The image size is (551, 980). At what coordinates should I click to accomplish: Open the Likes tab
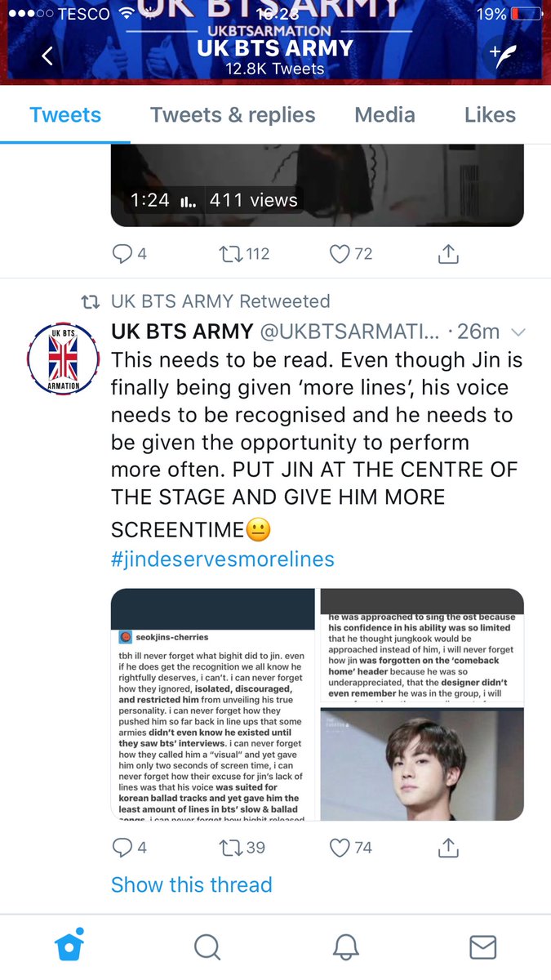(x=490, y=115)
